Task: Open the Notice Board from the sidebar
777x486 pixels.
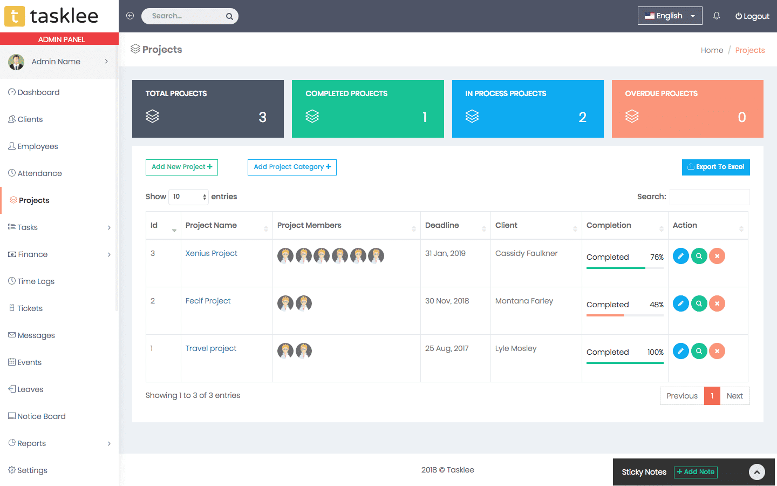Action: (x=40, y=416)
